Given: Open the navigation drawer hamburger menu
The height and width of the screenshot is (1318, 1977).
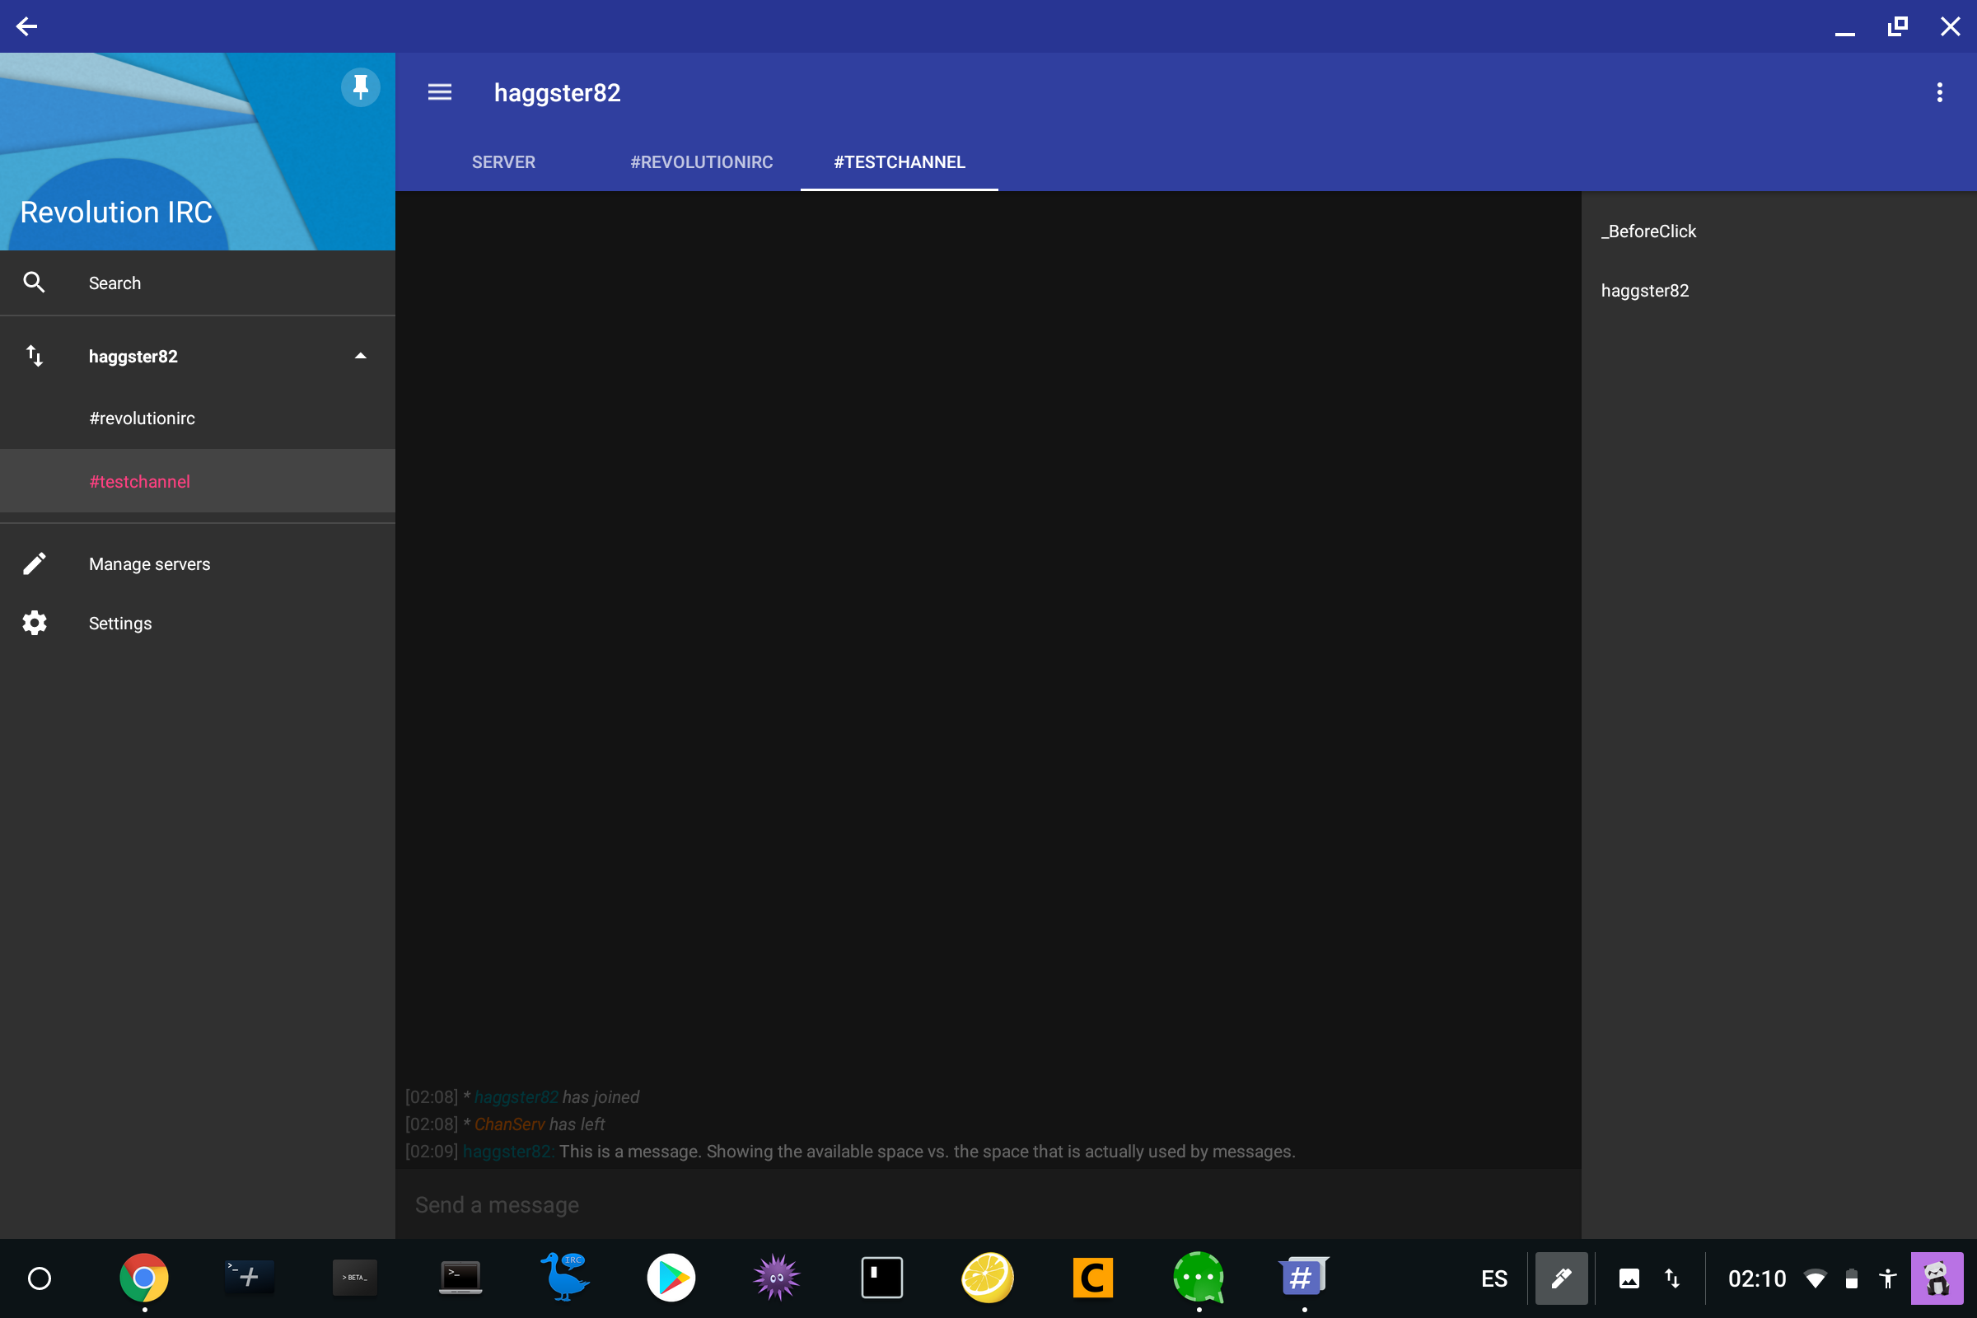Looking at the screenshot, I should [439, 92].
